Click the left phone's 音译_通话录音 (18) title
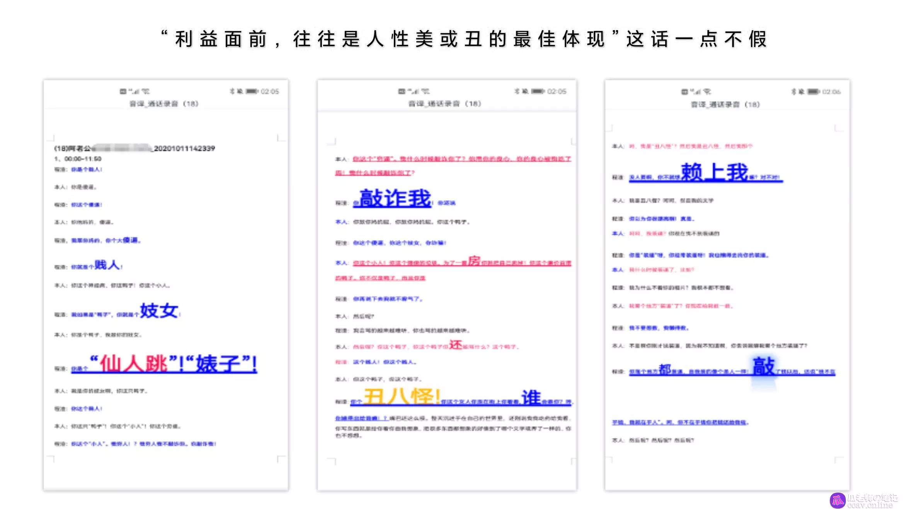The width and height of the screenshot is (904, 509). click(x=164, y=104)
